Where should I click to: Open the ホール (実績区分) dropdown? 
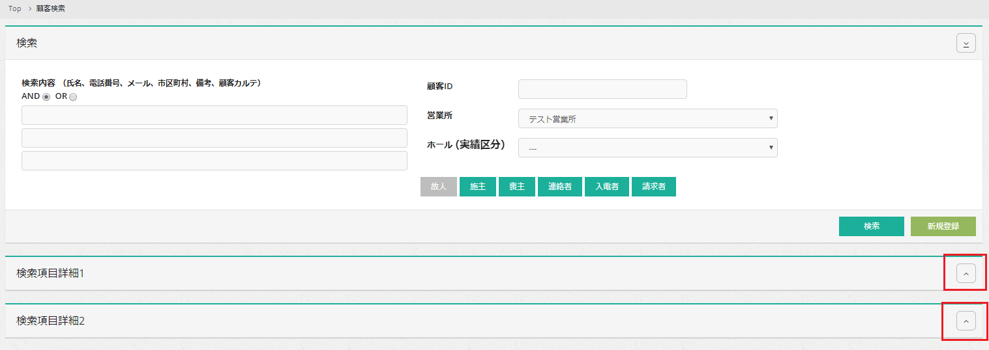coord(647,148)
